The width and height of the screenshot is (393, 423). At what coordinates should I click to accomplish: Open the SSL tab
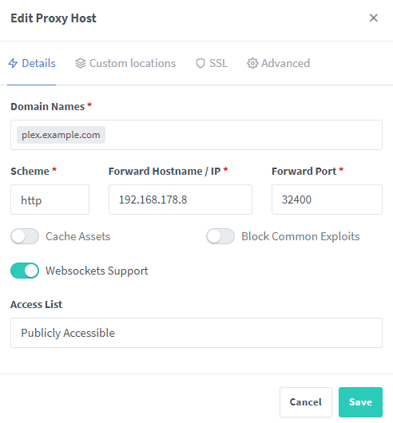click(212, 63)
